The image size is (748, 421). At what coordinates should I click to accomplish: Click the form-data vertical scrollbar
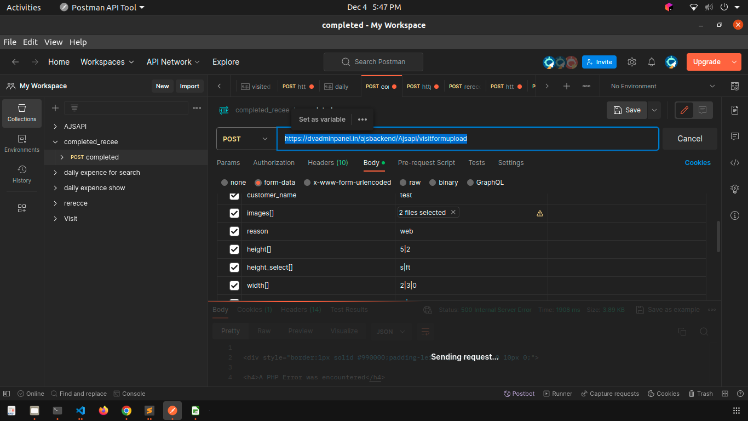[719, 236]
